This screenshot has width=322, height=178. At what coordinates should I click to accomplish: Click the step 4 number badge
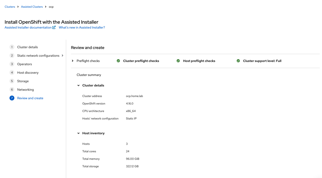click(12, 72)
